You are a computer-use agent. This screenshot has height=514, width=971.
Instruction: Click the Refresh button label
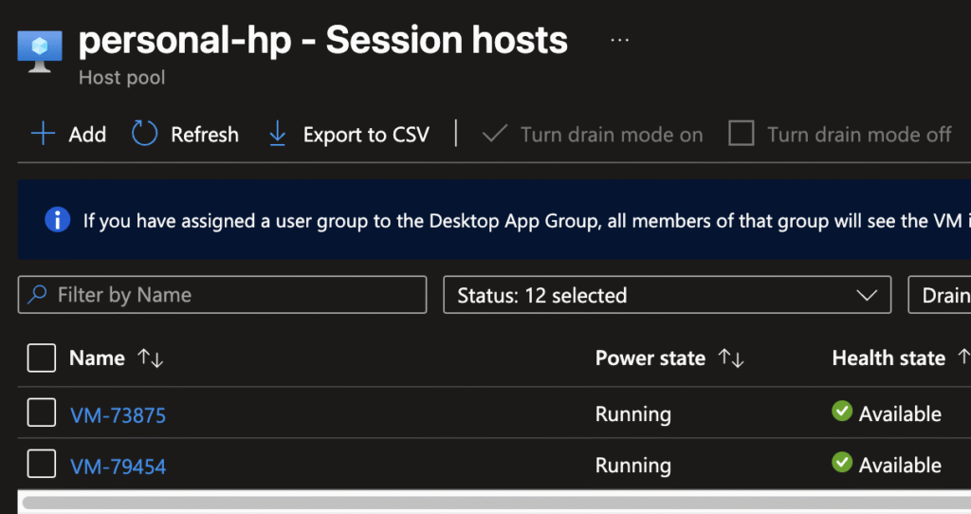tap(205, 135)
